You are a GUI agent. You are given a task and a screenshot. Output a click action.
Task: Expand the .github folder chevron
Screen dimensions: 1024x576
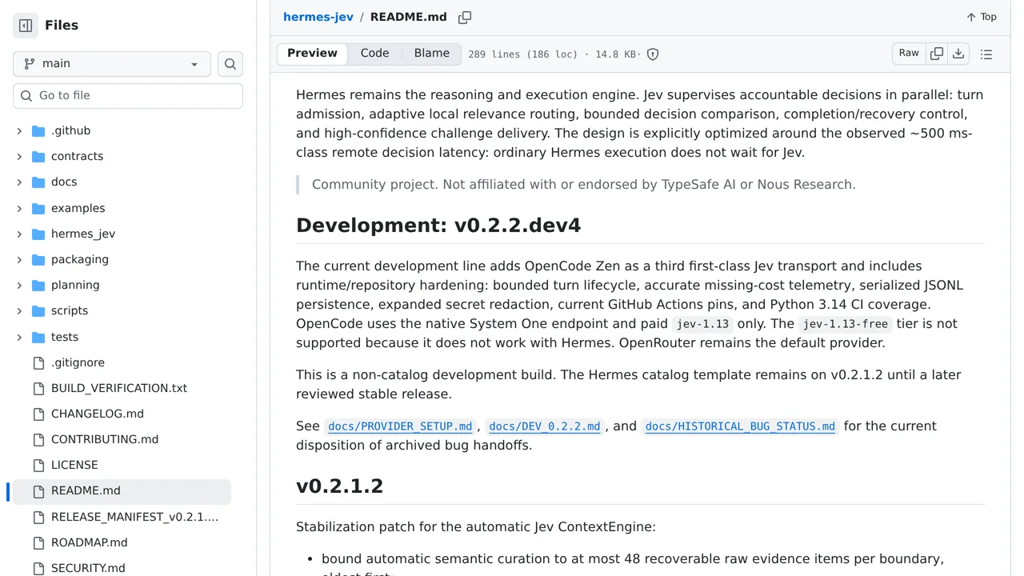pyautogui.click(x=19, y=130)
